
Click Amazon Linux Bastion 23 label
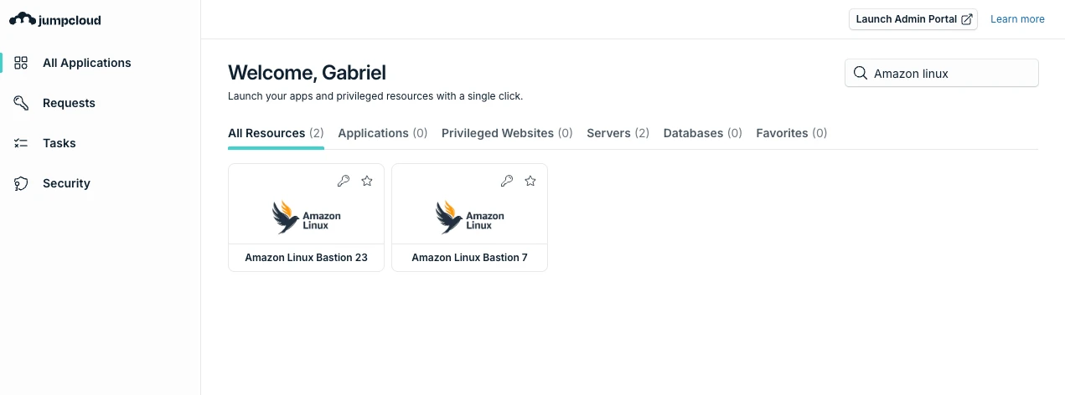[x=306, y=258]
